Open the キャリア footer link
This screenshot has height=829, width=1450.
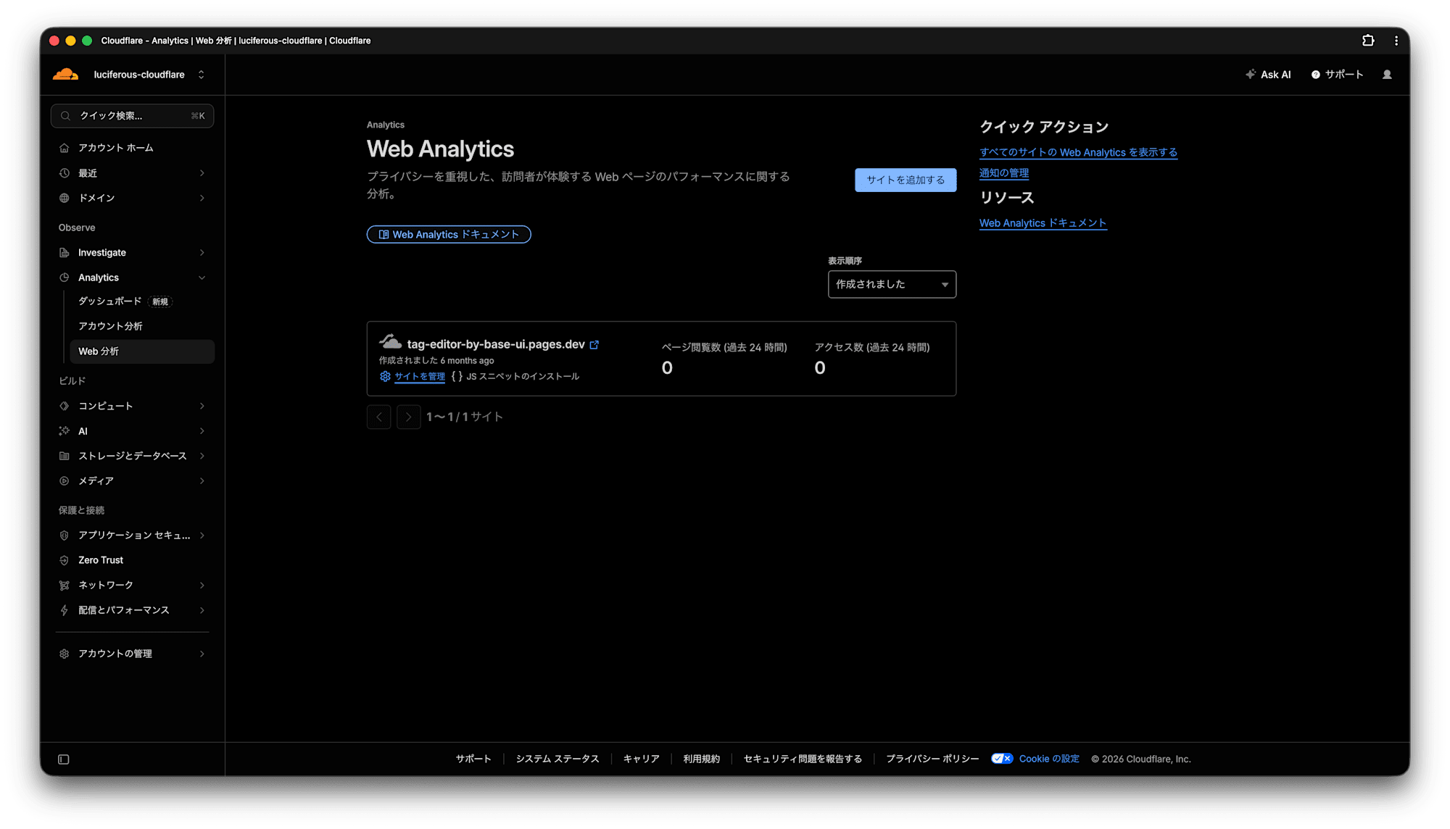click(x=641, y=759)
